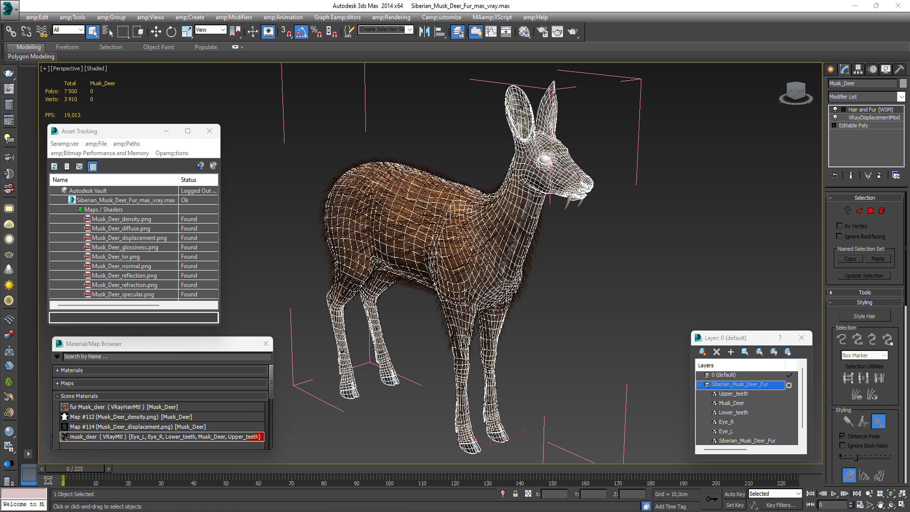Click Play Animation button
Viewport: 910px width, 512px height.
834,494
